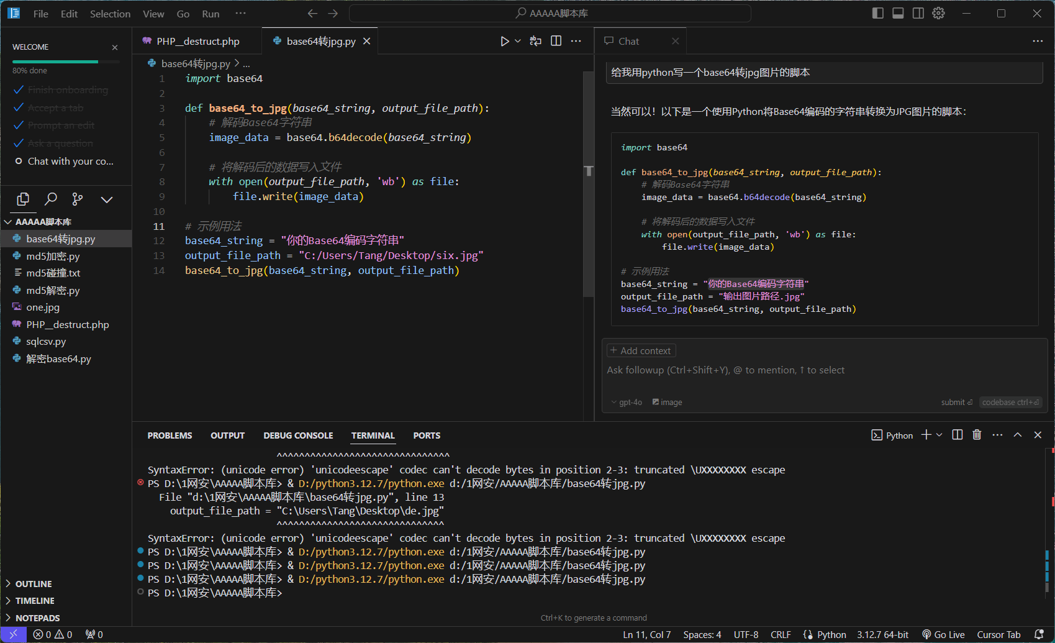Open the Selection menu
Screen dimensions: 1055x643
pyautogui.click(x=110, y=14)
